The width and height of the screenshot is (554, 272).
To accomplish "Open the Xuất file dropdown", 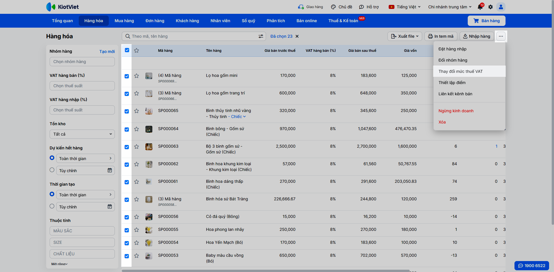I will pyautogui.click(x=405, y=36).
